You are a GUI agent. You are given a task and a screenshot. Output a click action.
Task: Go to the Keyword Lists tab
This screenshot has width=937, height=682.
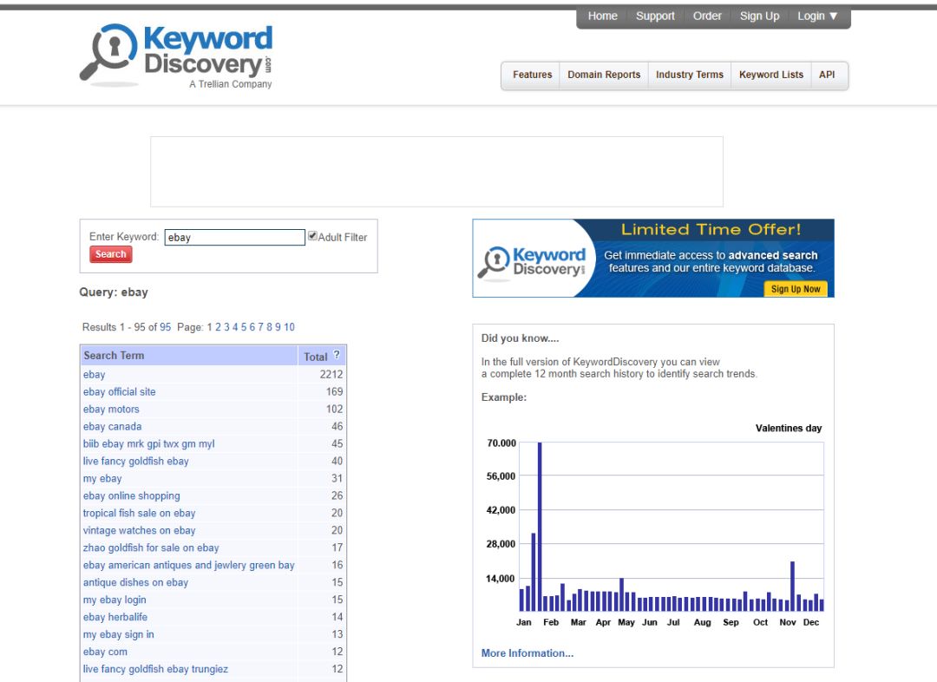[x=770, y=75]
